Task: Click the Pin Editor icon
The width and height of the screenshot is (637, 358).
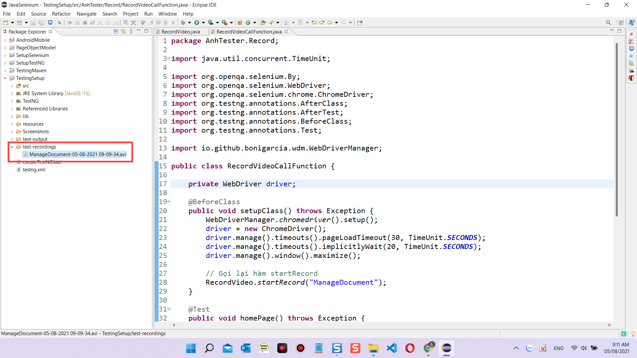Action: 360,23
